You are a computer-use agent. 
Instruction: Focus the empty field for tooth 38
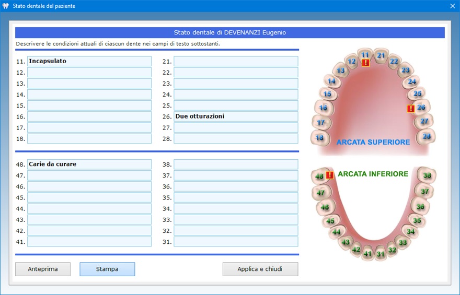236,164
